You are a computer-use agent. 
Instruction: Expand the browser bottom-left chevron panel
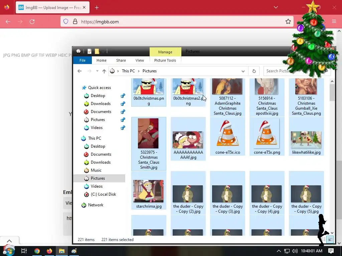9,241
